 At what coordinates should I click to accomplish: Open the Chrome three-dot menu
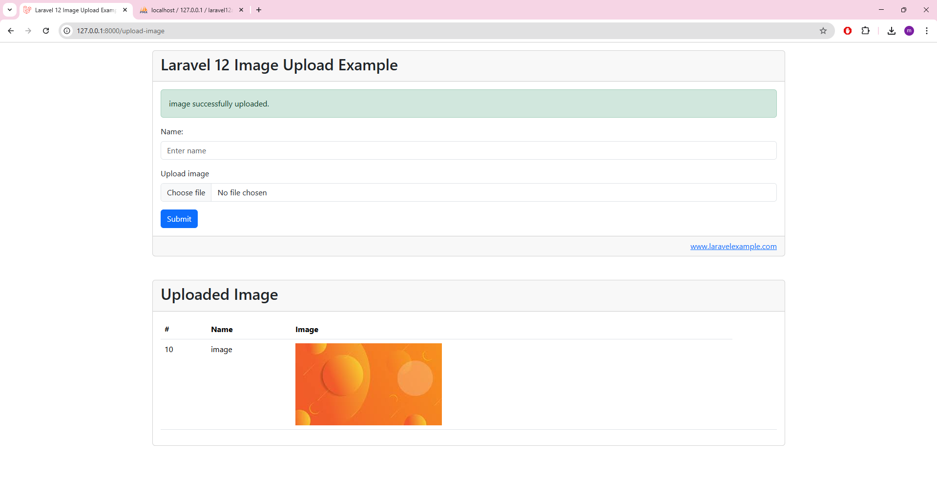click(x=927, y=31)
